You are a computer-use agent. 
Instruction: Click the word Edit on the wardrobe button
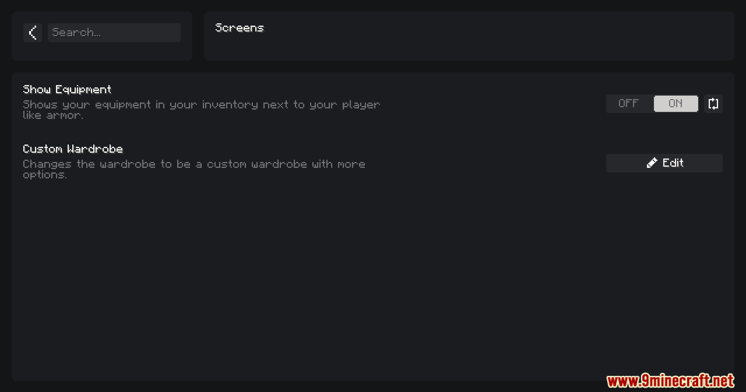click(x=673, y=163)
